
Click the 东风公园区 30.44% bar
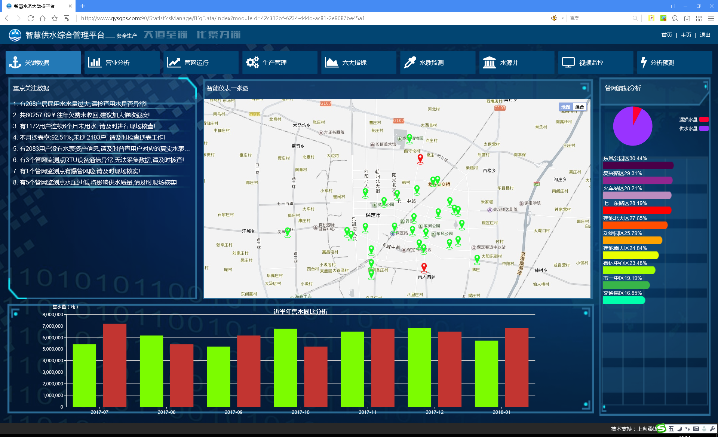coord(638,165)
